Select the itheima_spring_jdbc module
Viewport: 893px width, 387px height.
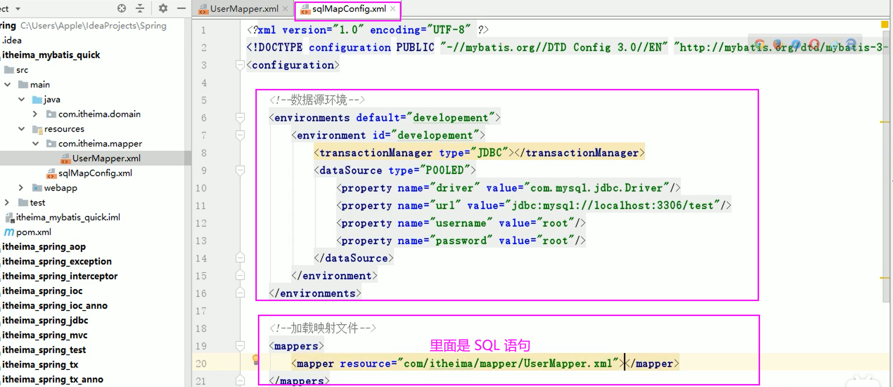(45, 321)
